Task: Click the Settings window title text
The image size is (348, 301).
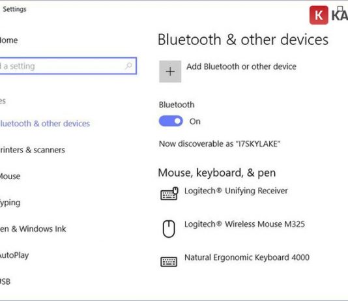Action: (x=14, y=9)
